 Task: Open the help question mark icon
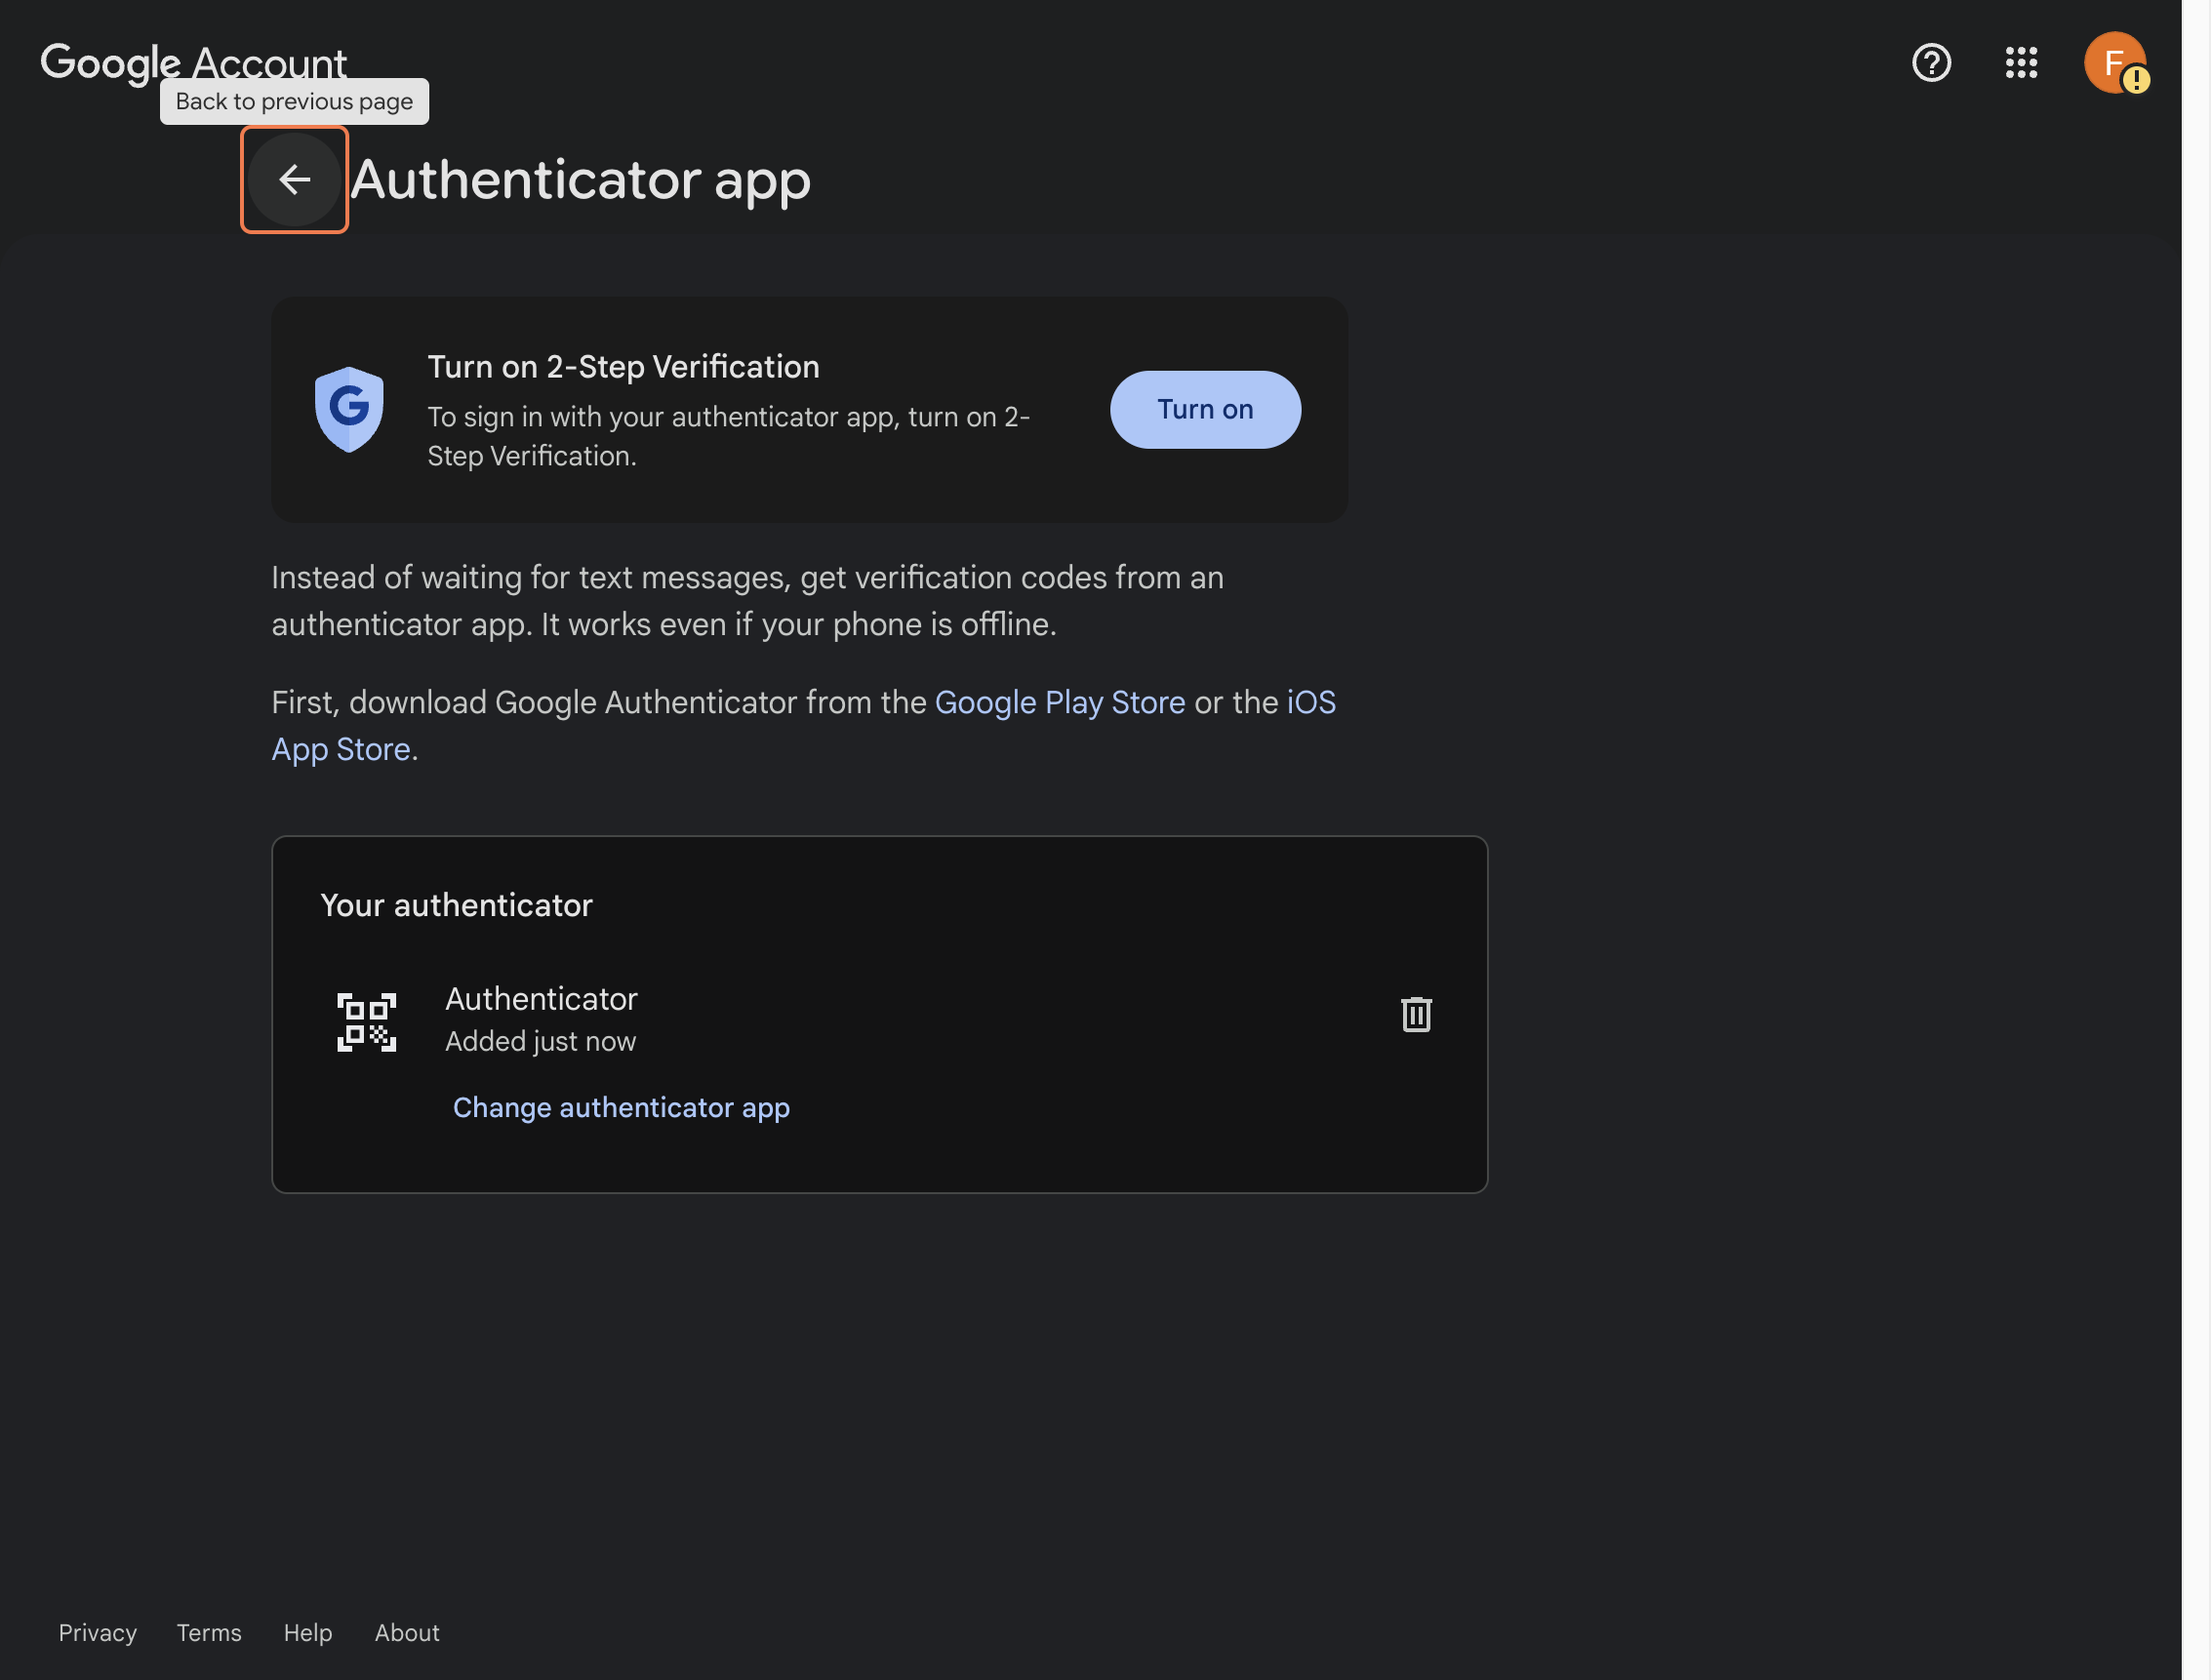(x=1930, y=63)
